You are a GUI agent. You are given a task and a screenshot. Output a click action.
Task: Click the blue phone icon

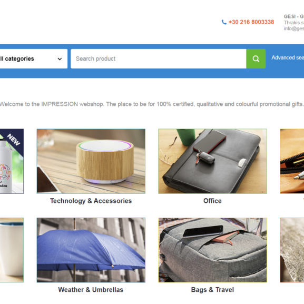tap(224, 22)
